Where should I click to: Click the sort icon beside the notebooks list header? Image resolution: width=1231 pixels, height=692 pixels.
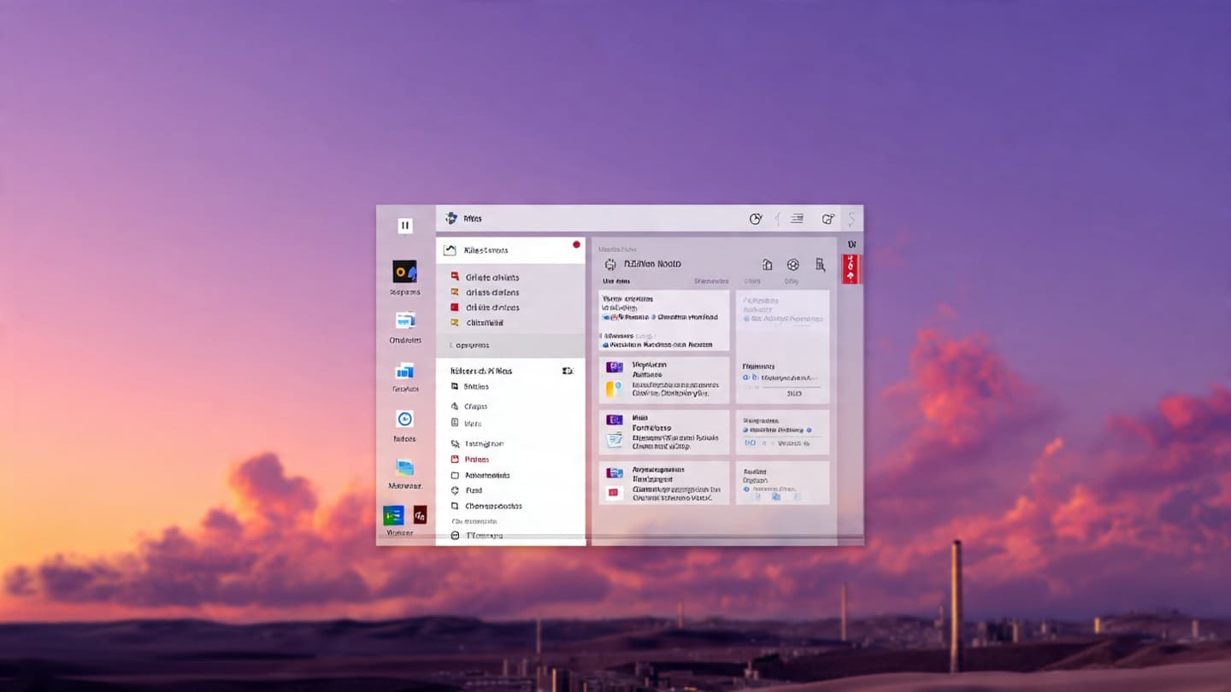tap(566, 370)
